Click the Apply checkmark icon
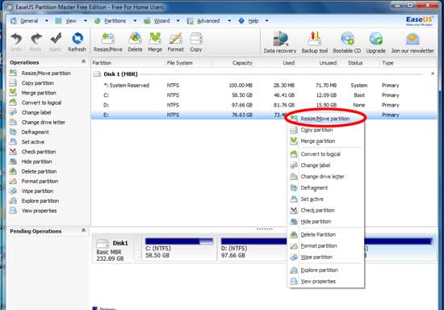Screen dimensions: 444x310 [56, 42]
